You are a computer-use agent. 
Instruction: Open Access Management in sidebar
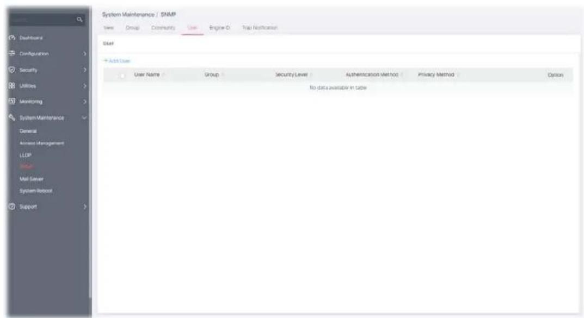[x=42, y=143]
